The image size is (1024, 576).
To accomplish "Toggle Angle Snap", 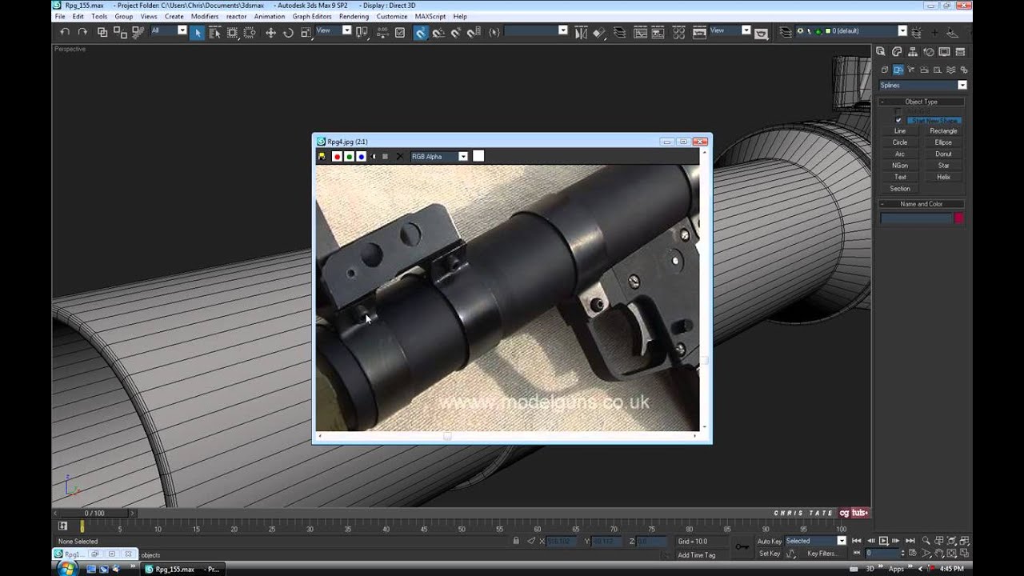I will tap(438, 32).
